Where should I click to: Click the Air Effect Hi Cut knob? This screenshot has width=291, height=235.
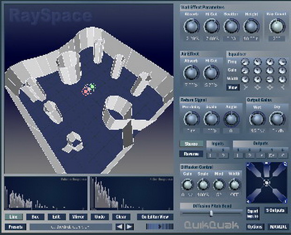[211, 73]
